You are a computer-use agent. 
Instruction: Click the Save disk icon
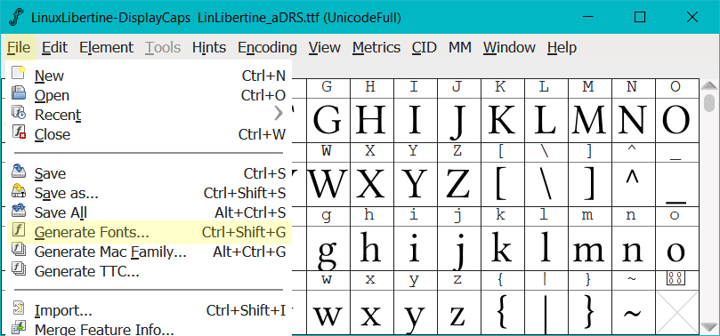(x=19, y=172)
